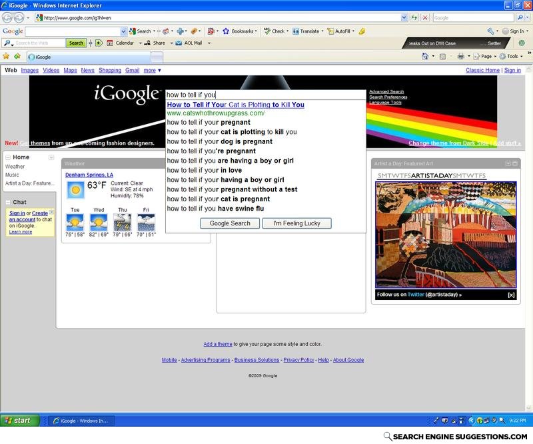
Task: Open the dropdown arrow next to Home icon
Action: pyautogui.click(x=433, y=56)
